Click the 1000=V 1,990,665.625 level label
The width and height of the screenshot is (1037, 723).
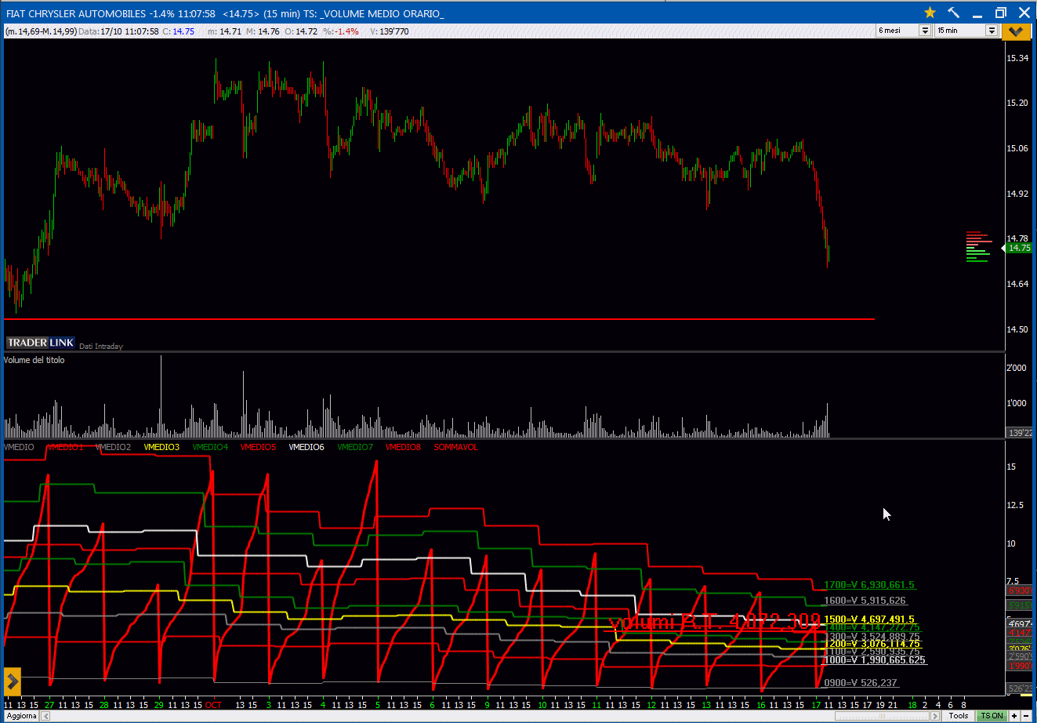[875, 660]
